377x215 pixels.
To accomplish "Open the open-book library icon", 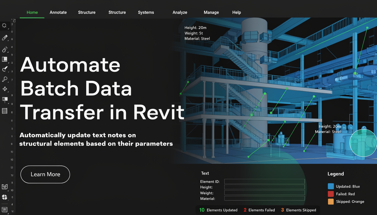I will point(4,187).
